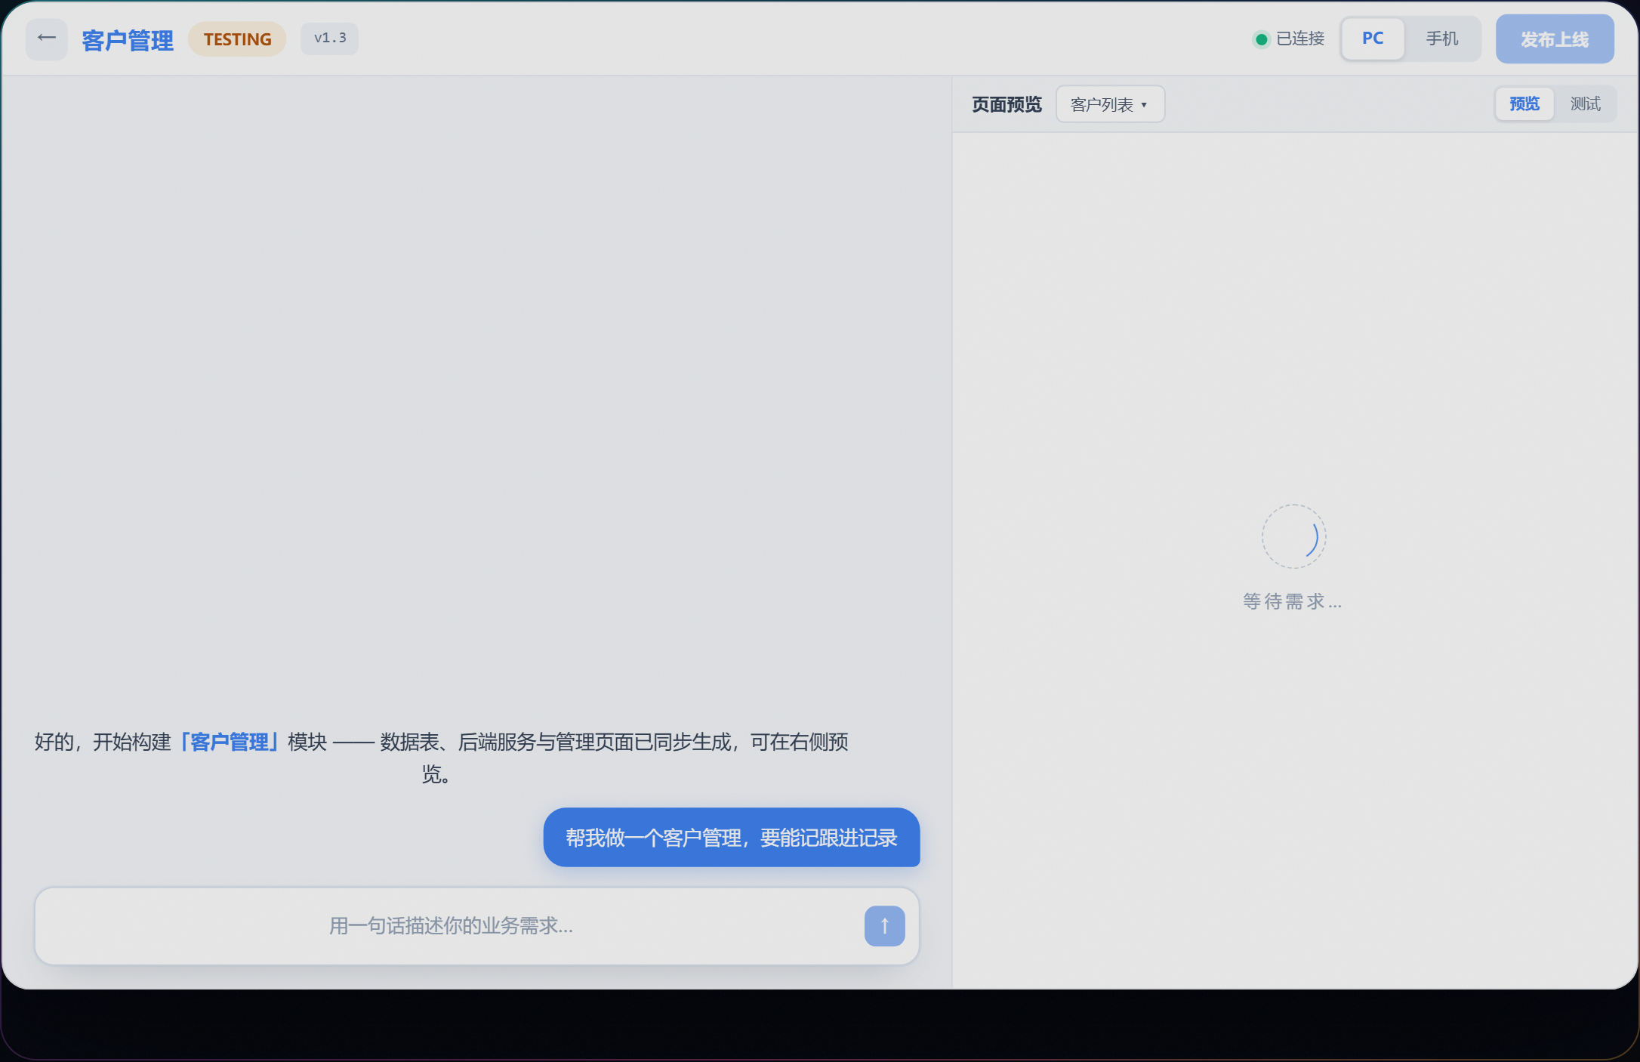Click the 等待需求... text
The height and width of the screenshot is (1062, 1640).
click(1293, 602)
